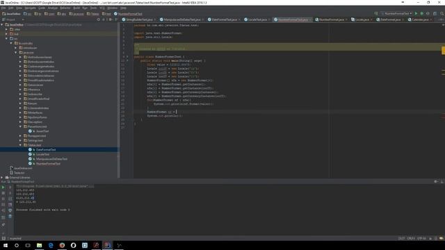Switch to IntelliJ IDEA taskbar icon

107,245
